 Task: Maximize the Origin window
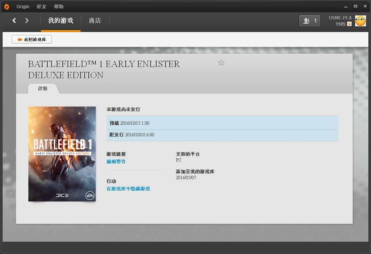355,6
